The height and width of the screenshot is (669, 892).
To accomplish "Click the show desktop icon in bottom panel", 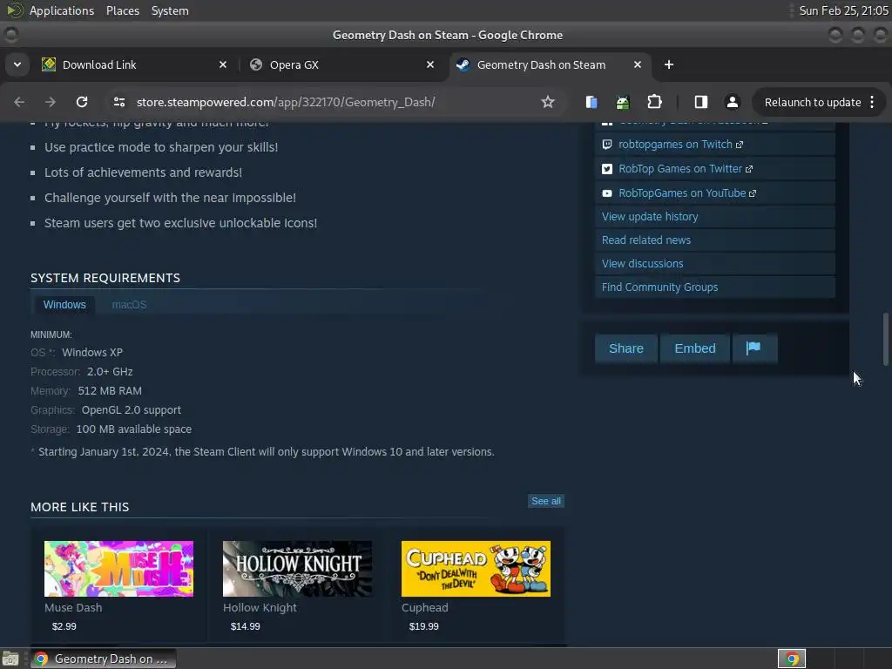I will pos(10,659).
